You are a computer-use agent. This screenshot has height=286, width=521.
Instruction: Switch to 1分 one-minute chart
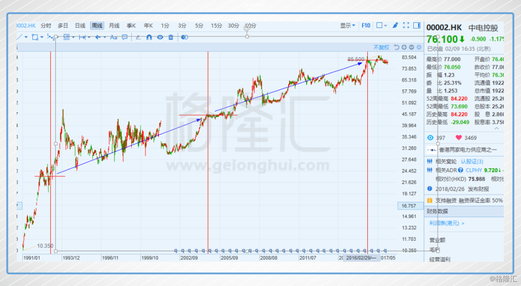(x=165, y=25)
